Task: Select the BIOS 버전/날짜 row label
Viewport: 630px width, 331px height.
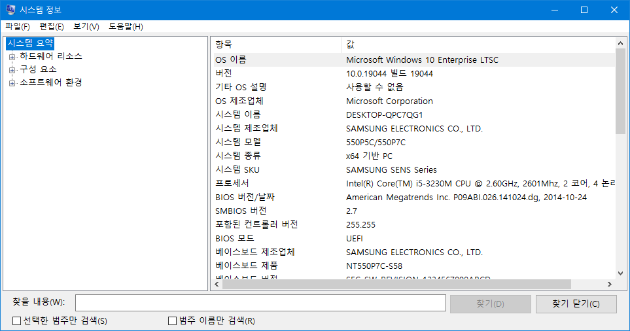Action: [245, 197]
